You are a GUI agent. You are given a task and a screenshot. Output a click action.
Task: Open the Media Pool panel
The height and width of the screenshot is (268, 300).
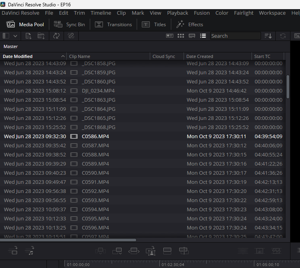(x=25, y=25)
